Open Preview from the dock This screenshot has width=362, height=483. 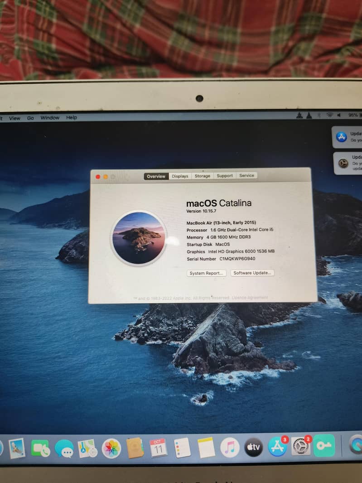pyautogui.click(x=16, y=449)
